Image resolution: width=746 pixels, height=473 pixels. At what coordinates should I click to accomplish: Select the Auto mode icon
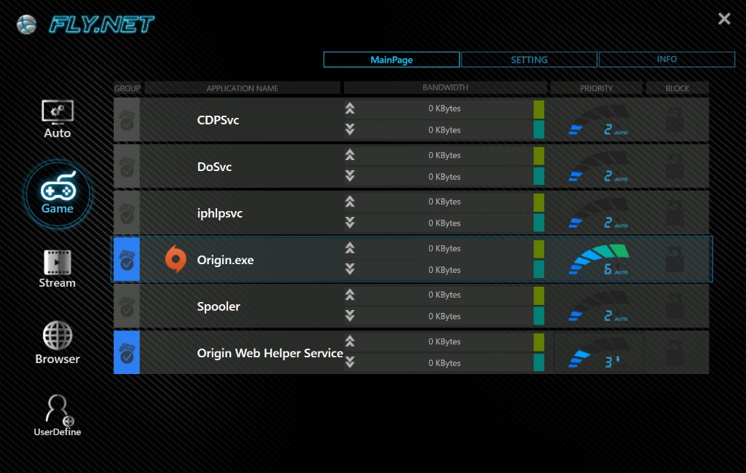point(57,119)
